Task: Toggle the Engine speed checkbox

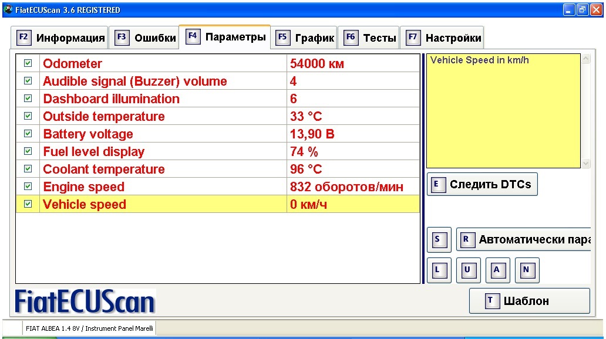Action: (28, 187)
